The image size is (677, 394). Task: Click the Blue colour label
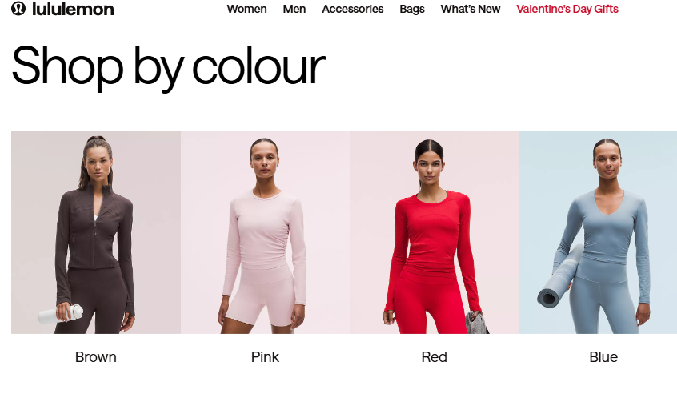[x=603, y=357]
